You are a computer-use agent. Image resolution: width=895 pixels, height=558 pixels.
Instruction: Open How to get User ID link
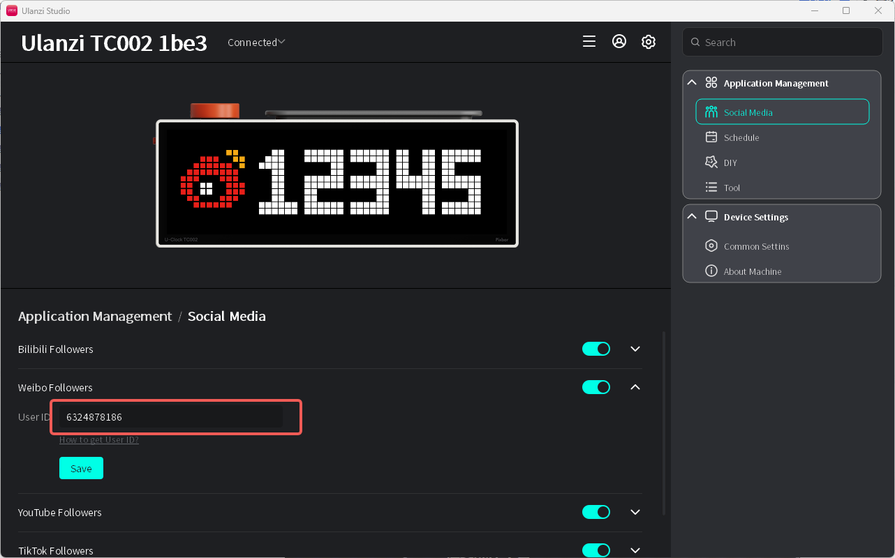[x=99, y=440]
